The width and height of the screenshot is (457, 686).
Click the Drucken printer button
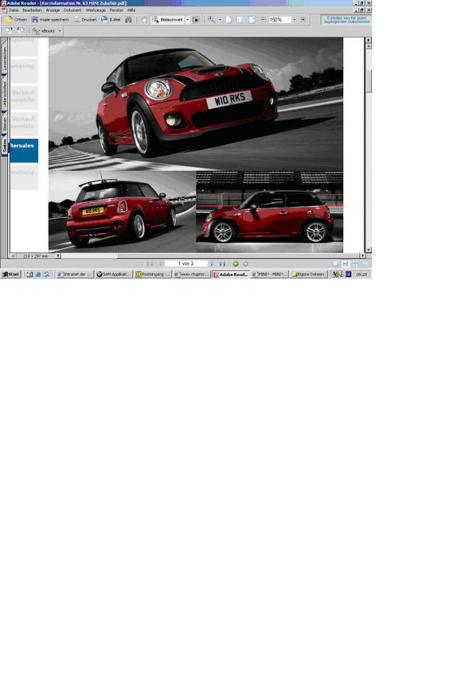85,19
